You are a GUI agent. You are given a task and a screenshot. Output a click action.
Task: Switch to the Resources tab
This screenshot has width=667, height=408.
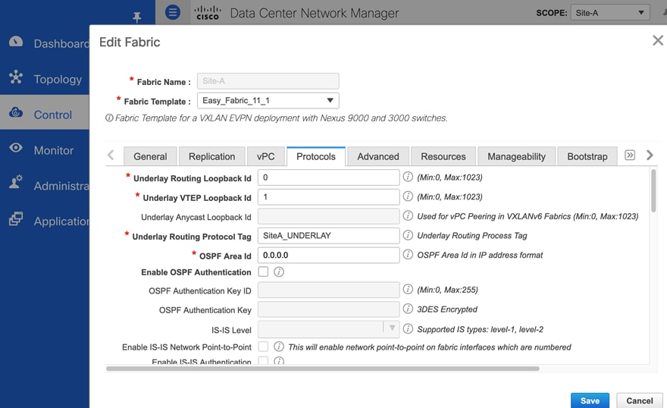[x=443, y=156]
